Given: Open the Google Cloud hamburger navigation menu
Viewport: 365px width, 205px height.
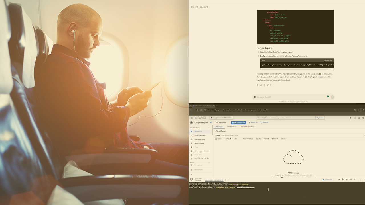Looking at the screenshot, I should tap(192, 118).
